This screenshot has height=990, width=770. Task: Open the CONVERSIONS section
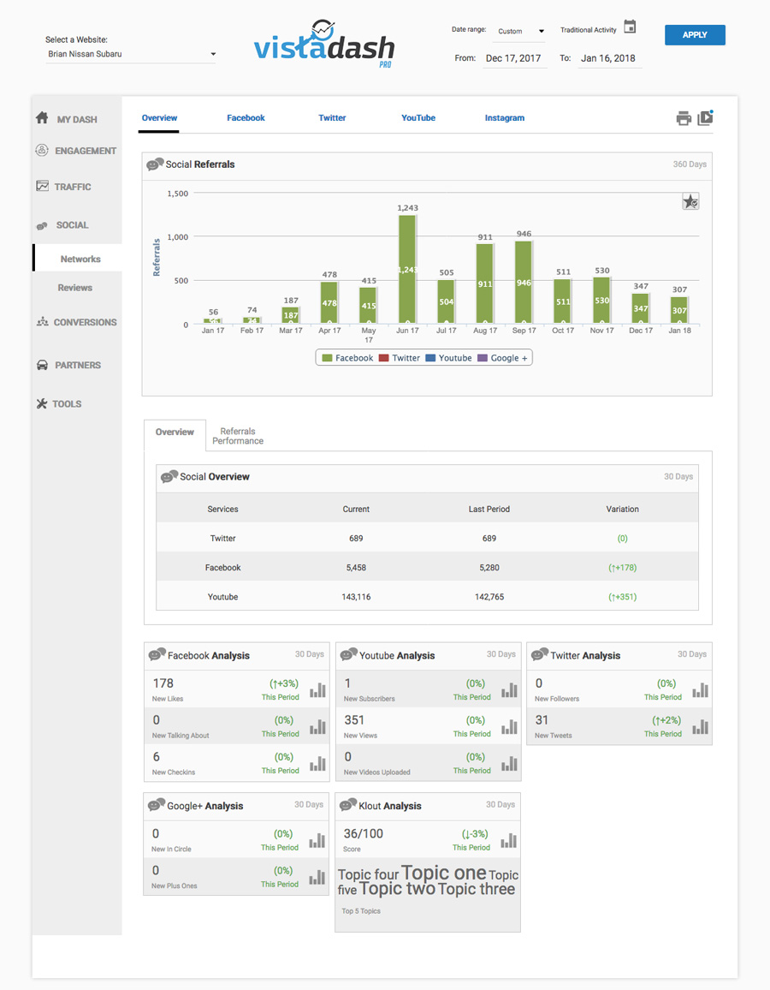[86, 323]
